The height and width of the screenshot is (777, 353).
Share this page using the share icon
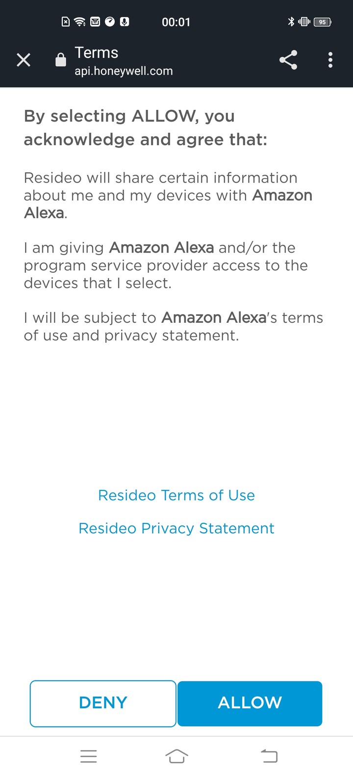click(288, 60)
